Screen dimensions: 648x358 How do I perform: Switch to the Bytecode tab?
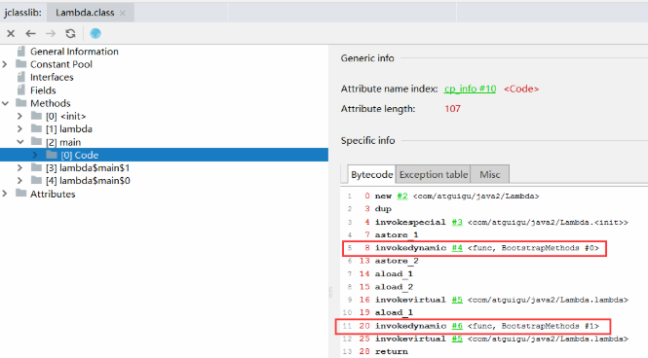pyautogui.click(x=371, y=174)
